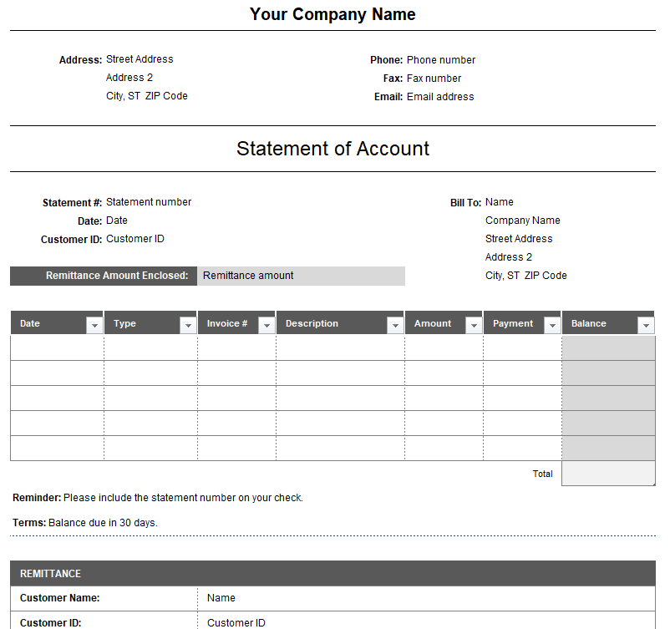Open the Date column filter dropdown

[x=94, y=325]
